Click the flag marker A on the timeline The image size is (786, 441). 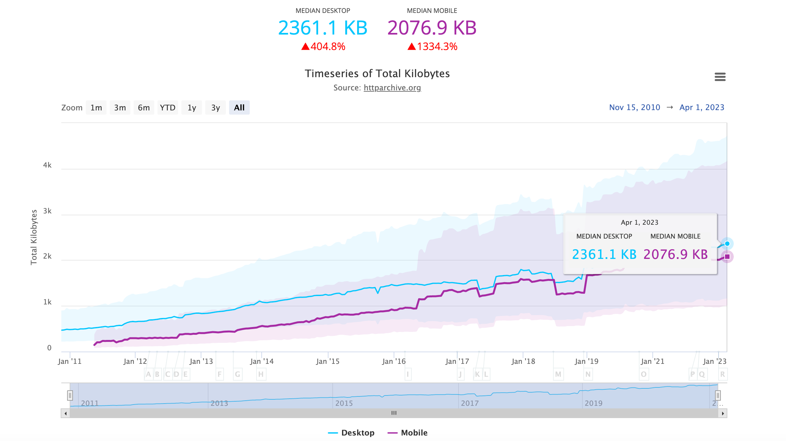[148, 374]
